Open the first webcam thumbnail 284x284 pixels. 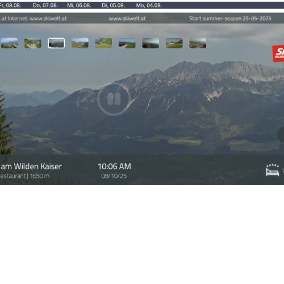point(9,43)
